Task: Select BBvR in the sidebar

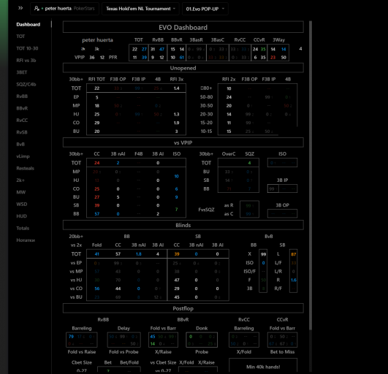Action: pos(22,108)
